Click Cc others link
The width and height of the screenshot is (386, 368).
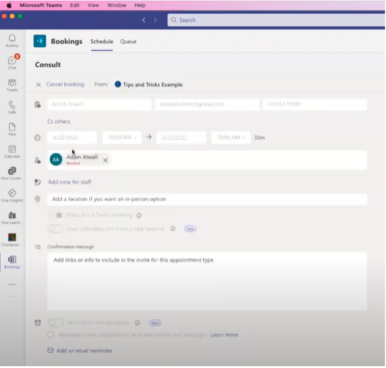(59, 122)
